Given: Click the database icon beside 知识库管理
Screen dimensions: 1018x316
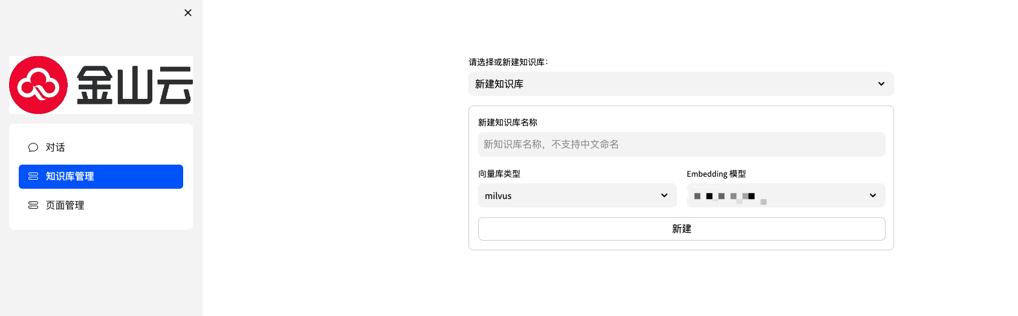Looking at the screenshot, I should 33,176.
